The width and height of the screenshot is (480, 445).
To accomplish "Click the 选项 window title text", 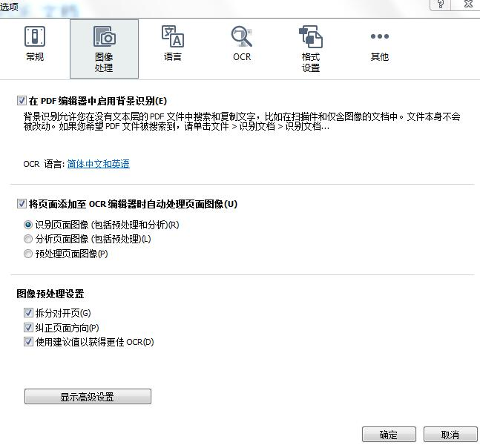I will [9, 7].
